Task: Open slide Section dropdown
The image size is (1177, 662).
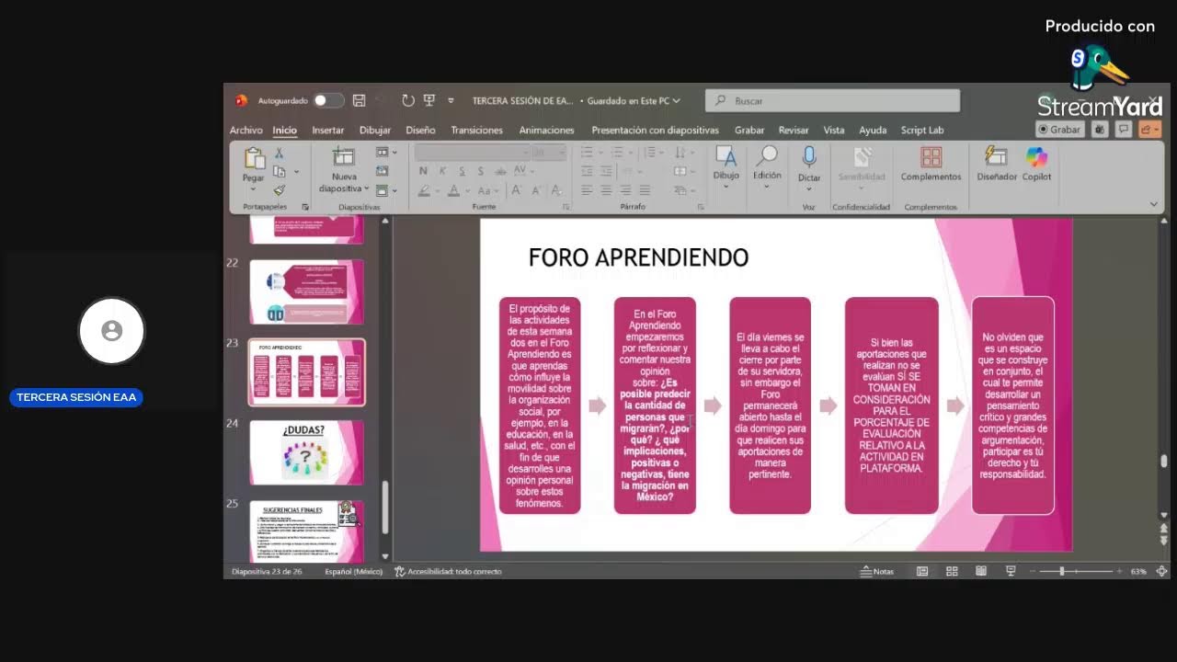Action: [x=386, y=190]
